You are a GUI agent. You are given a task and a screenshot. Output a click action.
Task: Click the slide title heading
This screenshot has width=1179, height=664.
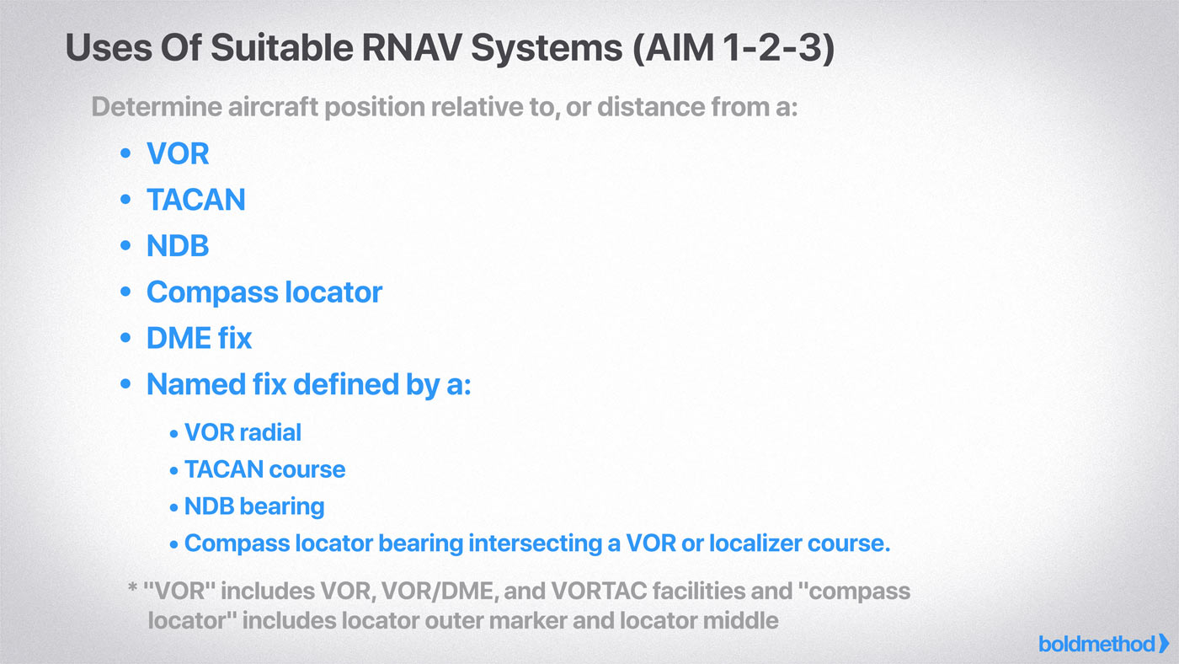[449, 48]
